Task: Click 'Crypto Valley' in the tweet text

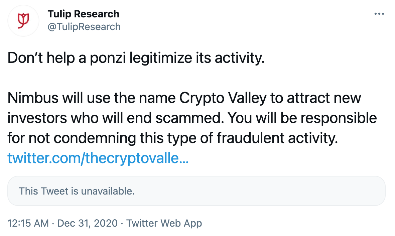Action: [223, 98]
